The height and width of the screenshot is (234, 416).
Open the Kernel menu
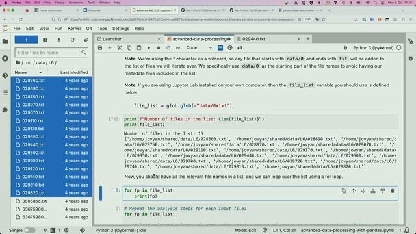point(74,29)
